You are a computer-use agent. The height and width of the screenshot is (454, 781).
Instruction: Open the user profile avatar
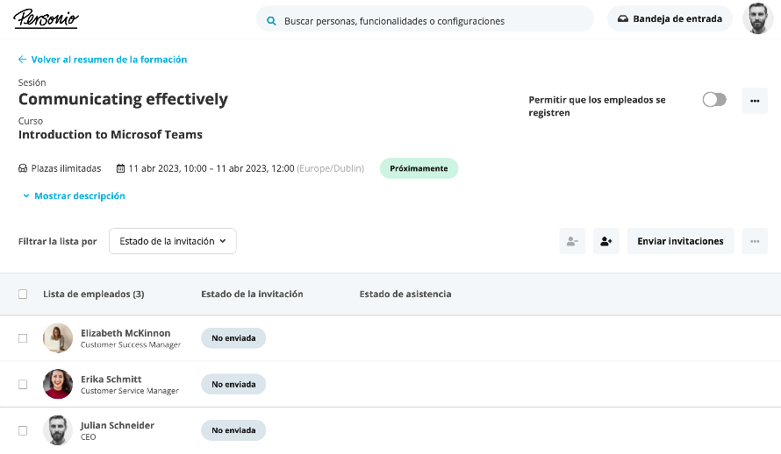click(x=757, y=19)
